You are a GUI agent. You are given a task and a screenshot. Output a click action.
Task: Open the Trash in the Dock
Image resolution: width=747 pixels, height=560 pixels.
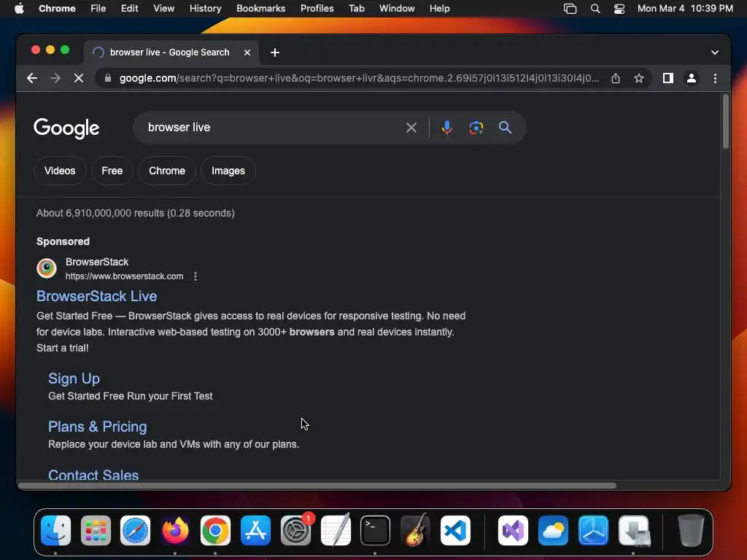click(690, 531)
